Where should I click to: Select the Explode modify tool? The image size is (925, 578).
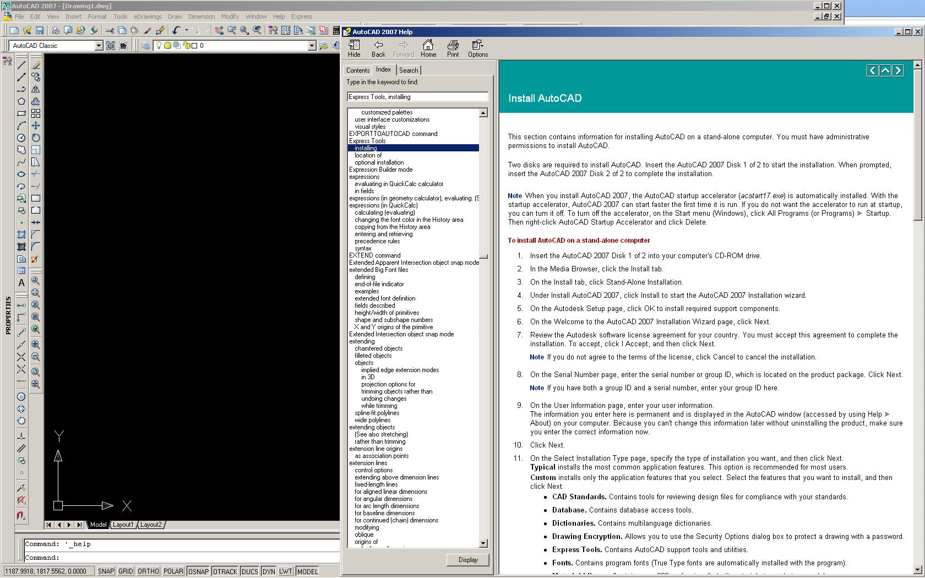pos(36,259)
